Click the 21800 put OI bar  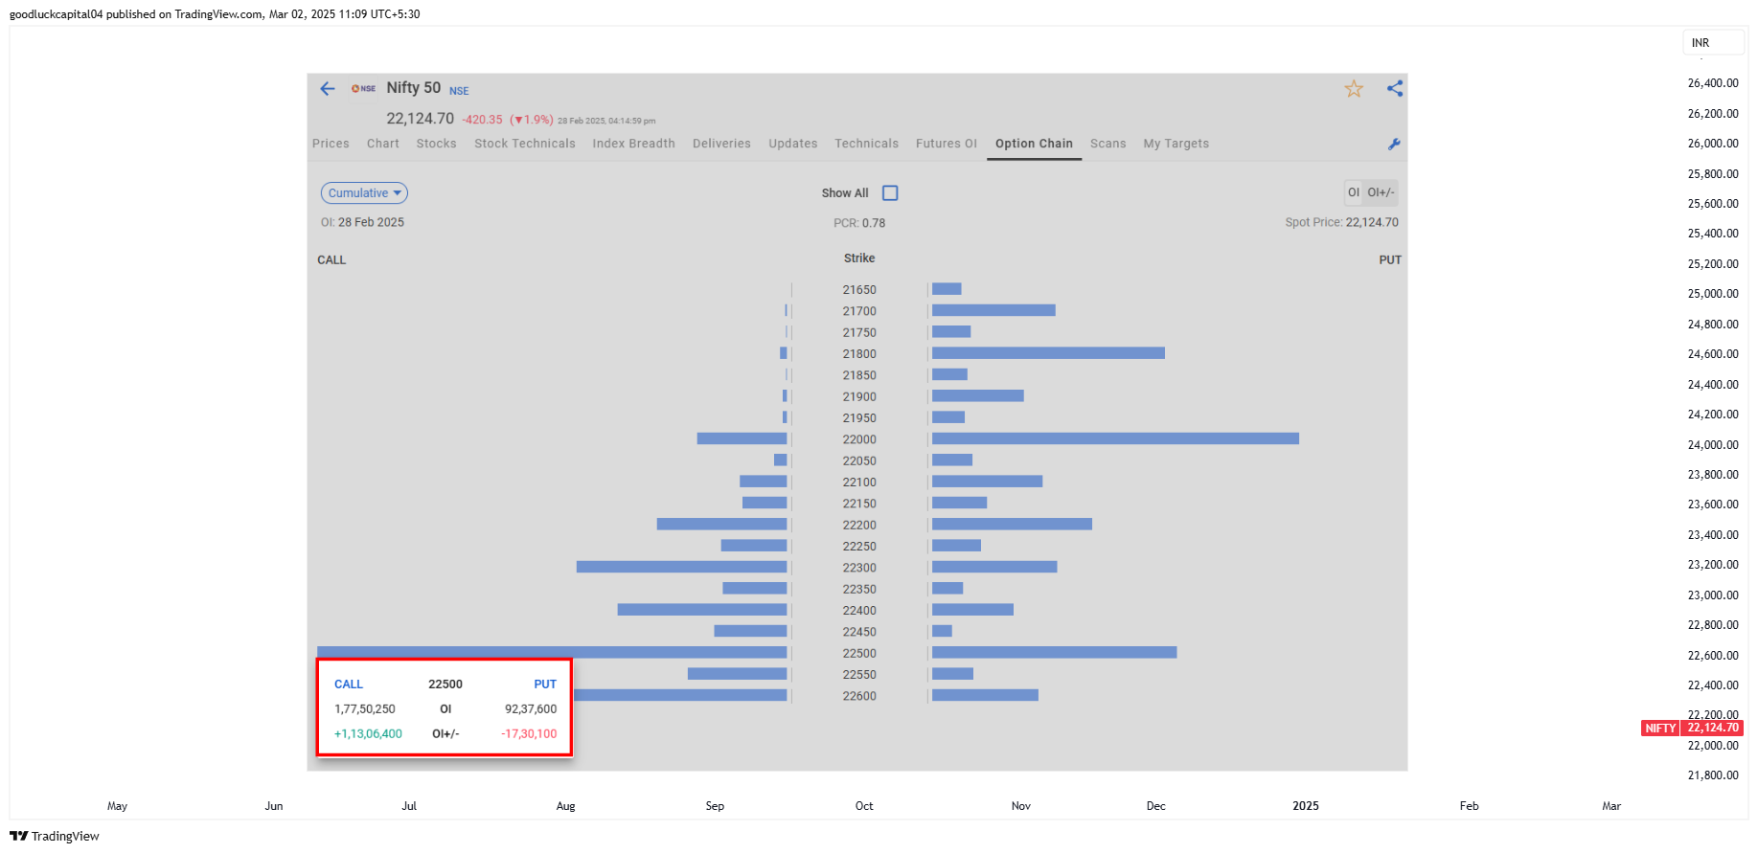click(x=1048, y=353)
